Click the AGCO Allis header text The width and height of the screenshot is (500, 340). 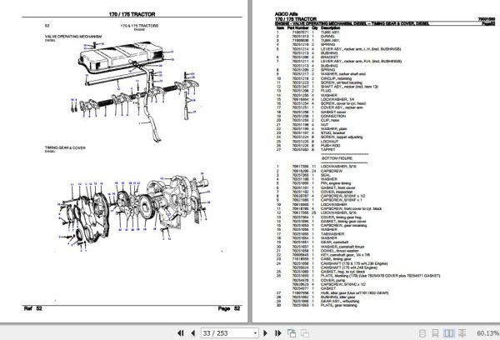tap(286, 14)
